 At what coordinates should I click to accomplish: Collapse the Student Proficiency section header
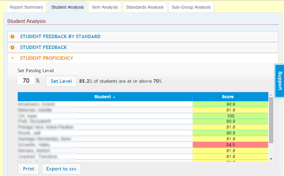coord(47,58)
